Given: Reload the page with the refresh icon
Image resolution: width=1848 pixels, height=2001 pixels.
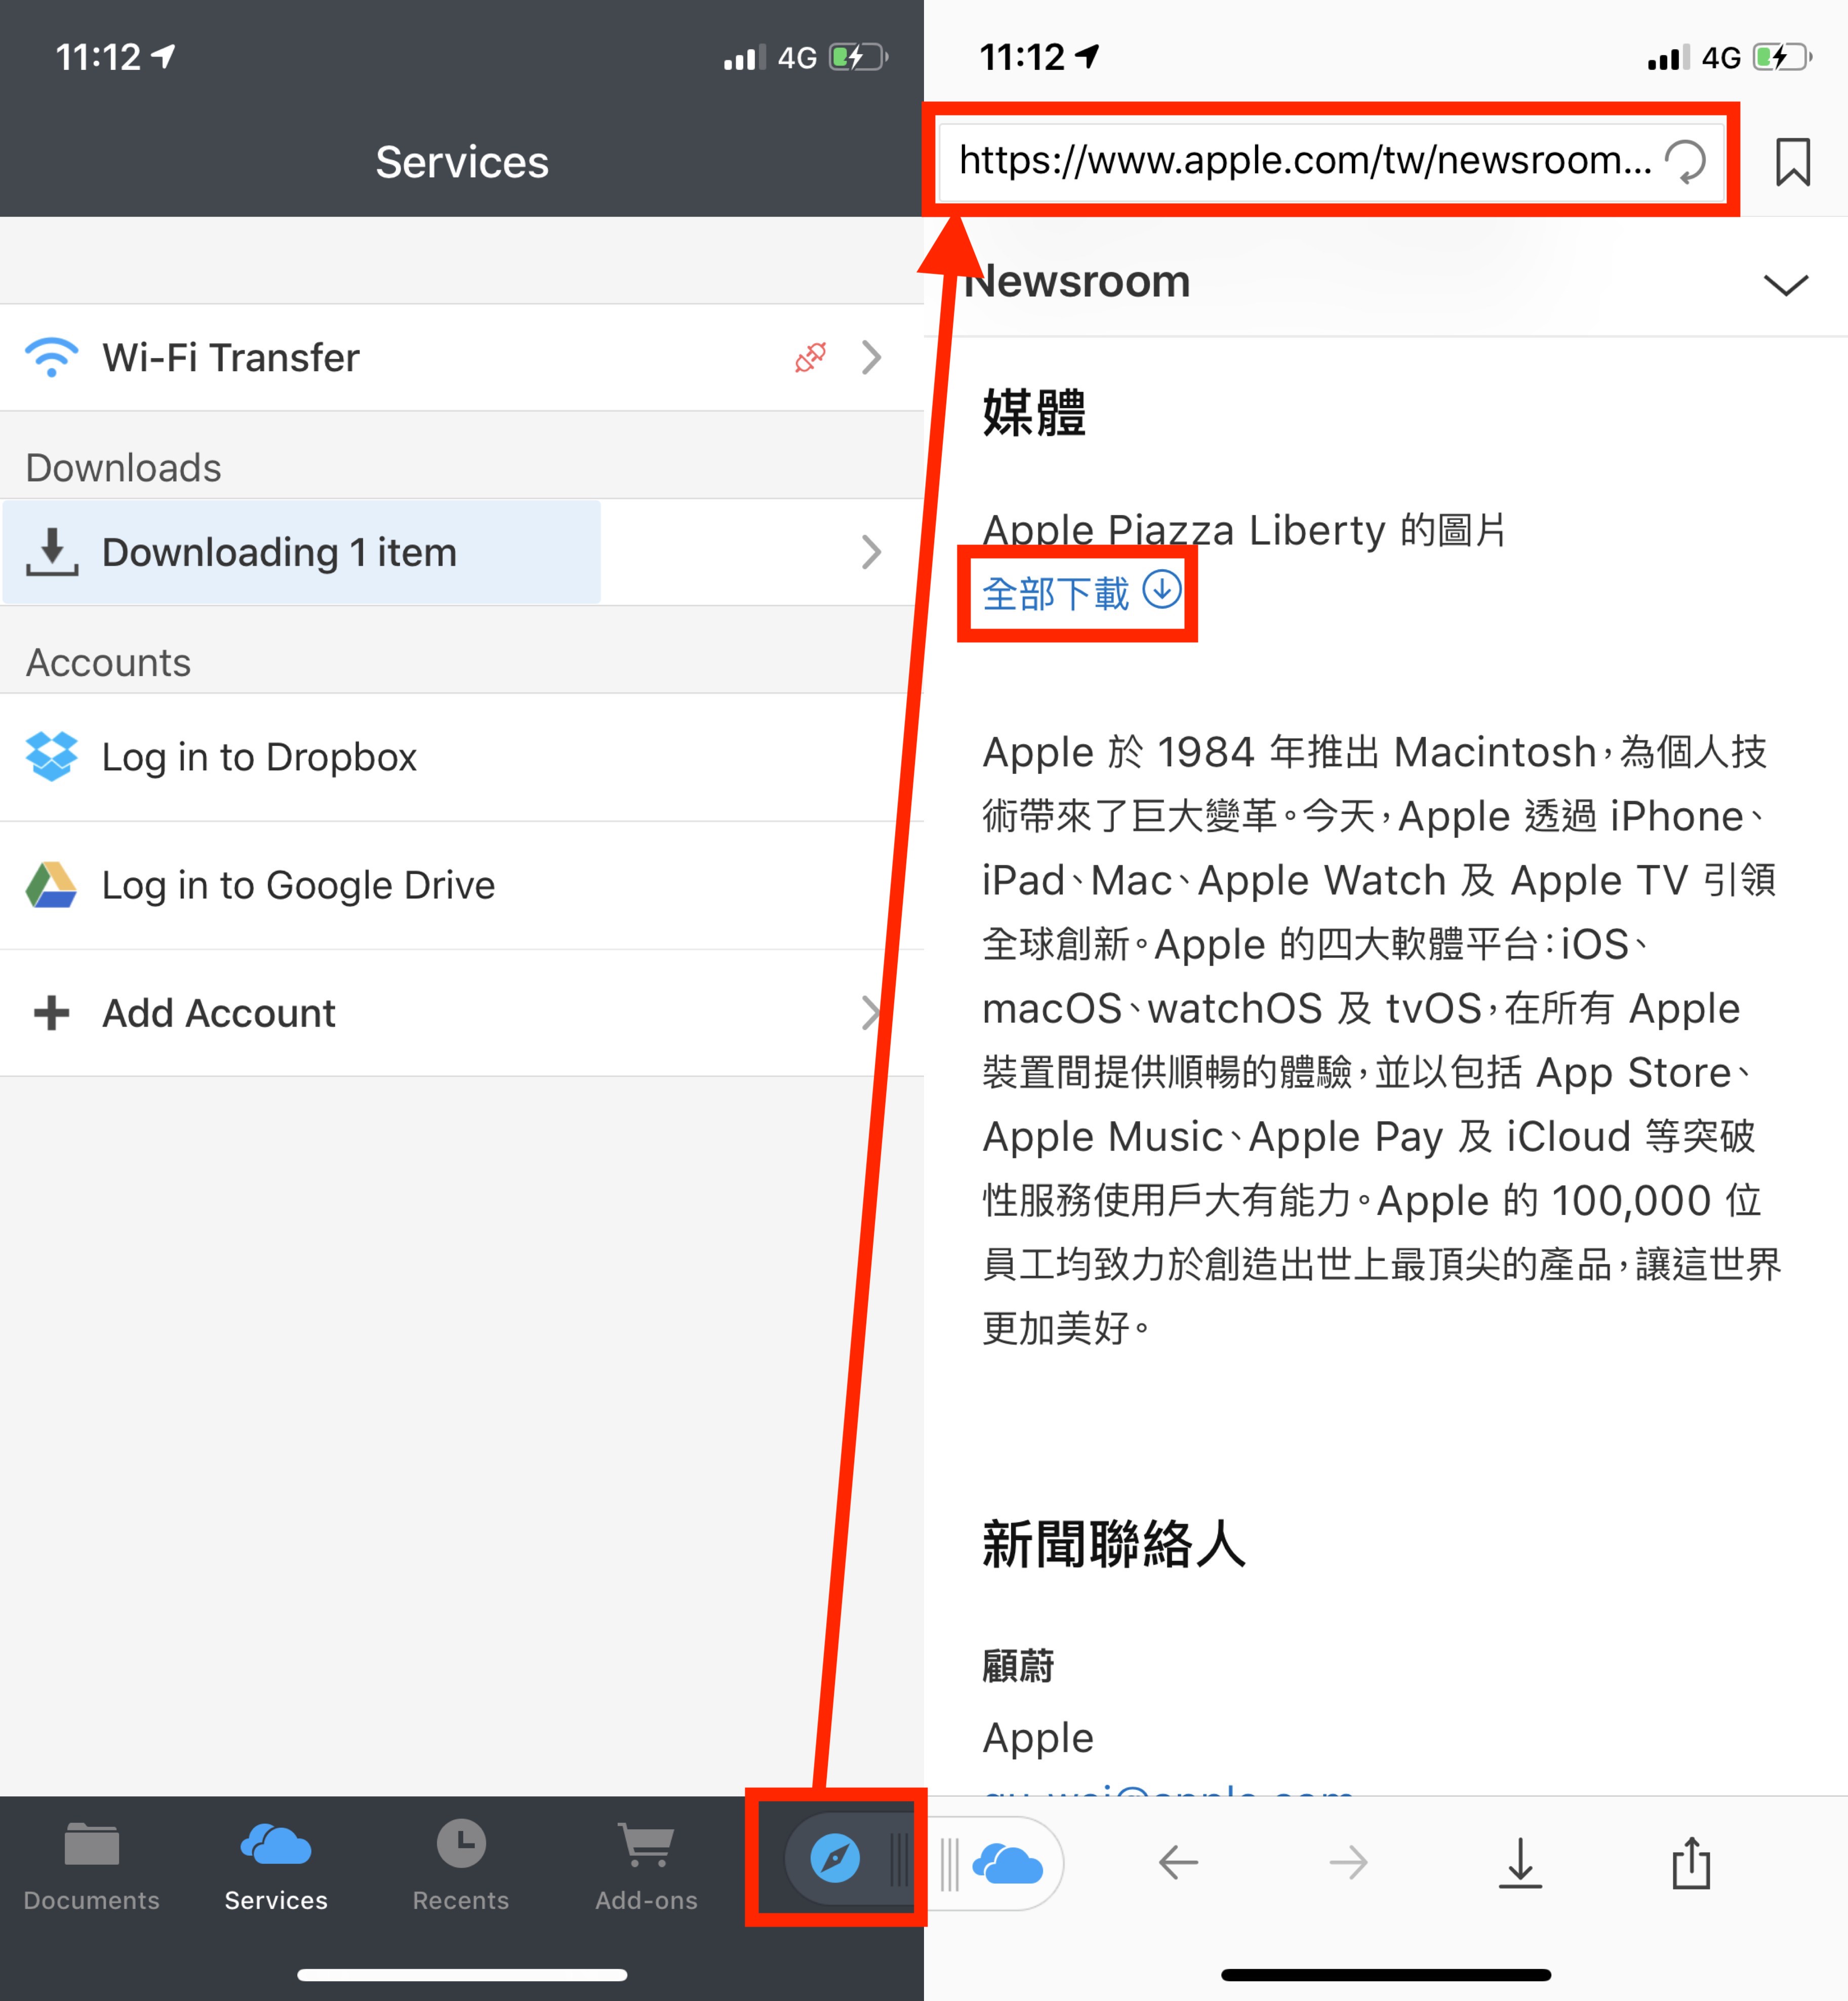Looking at the screenshot, I should coord(1686,161).
